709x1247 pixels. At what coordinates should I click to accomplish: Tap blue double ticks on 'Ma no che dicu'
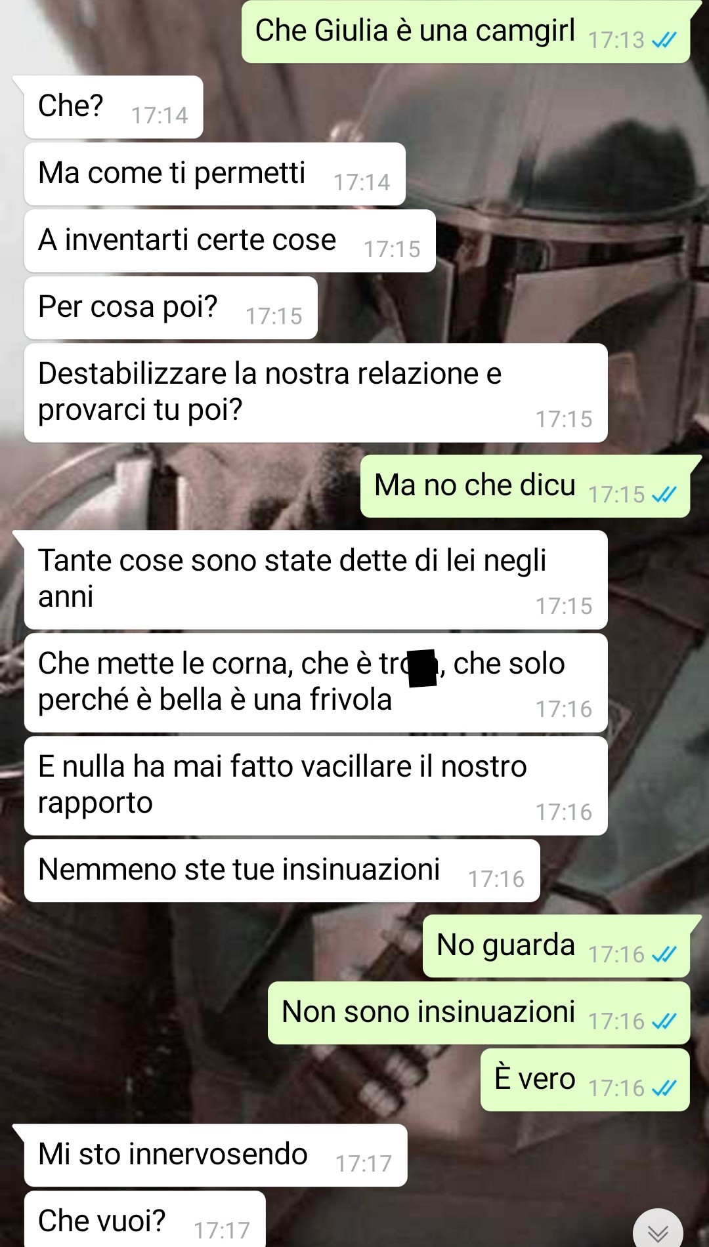664,495
